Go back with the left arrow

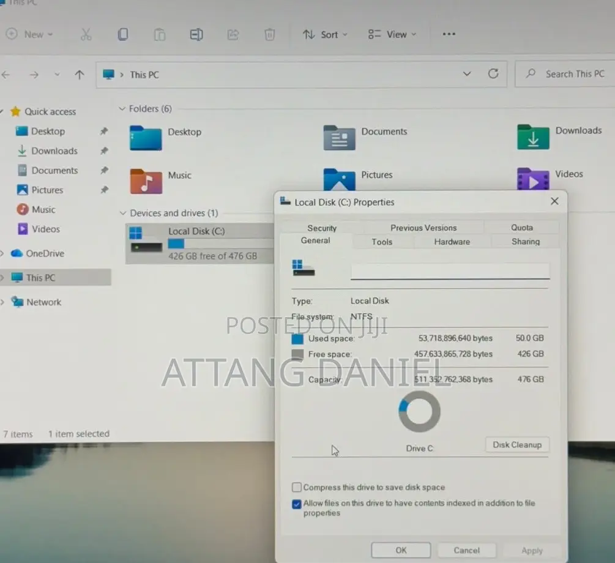[6, 75]
